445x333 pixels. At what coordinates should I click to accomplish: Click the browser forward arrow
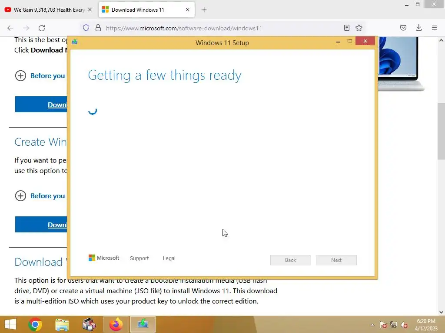pyautogui.click(x=26, y=28)
